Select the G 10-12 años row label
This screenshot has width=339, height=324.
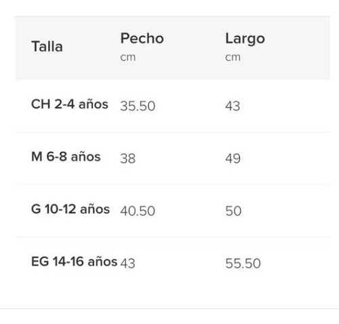tap(71, 209)
